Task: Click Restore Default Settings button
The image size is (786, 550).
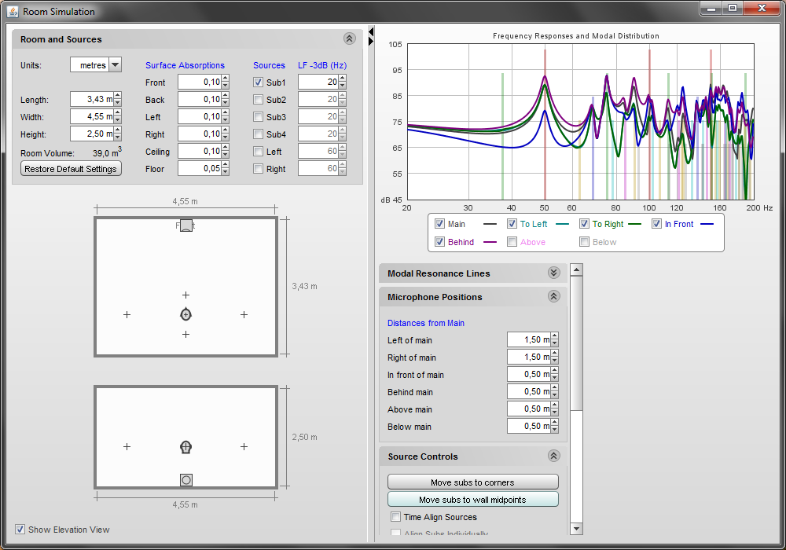Action: click(71, 169)
